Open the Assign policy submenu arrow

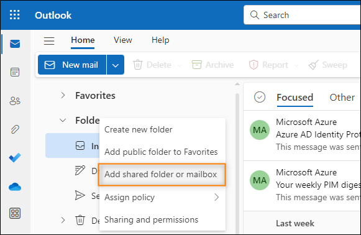tap(216, 197)
